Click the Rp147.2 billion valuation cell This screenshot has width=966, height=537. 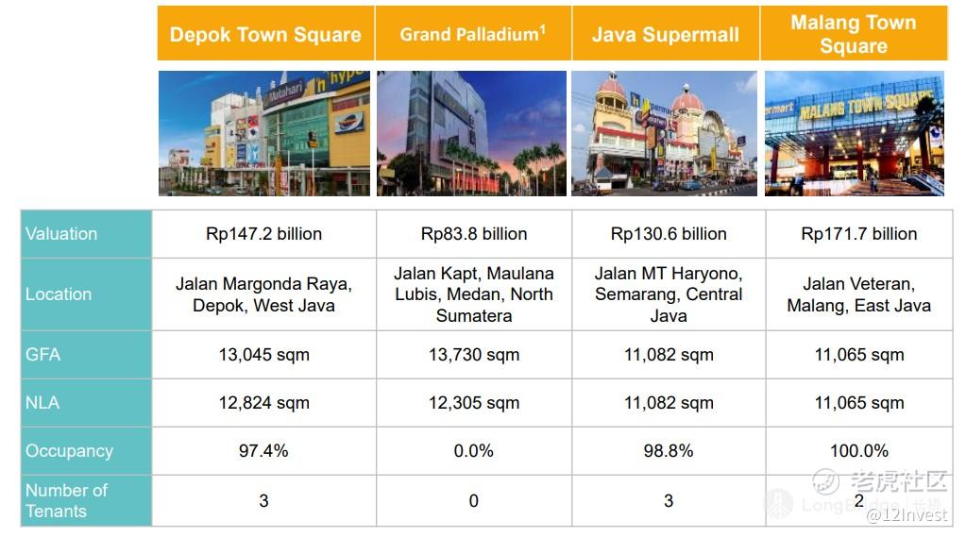263,234
